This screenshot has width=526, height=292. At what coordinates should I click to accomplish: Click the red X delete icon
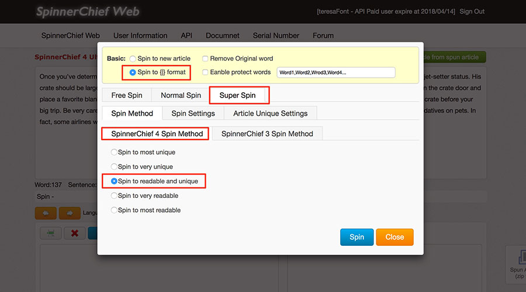tap(75, 233)
